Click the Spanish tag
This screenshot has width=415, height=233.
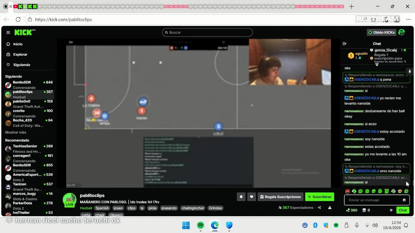coord(102,208)
